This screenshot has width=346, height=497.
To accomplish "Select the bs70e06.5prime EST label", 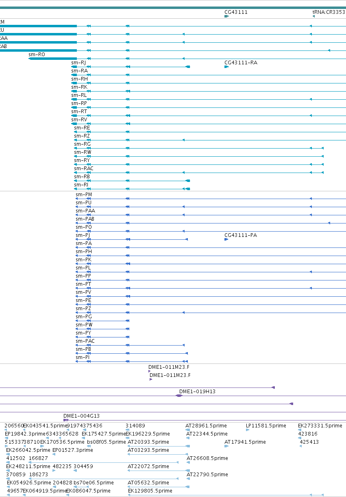I will coord(94,483).
